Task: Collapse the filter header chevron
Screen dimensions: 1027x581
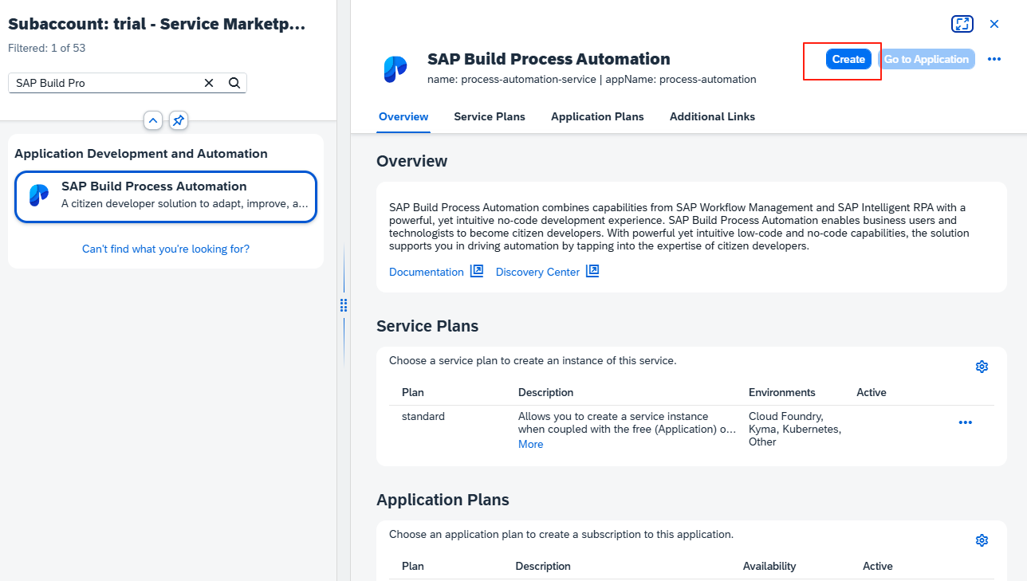Action: (153, 120)
